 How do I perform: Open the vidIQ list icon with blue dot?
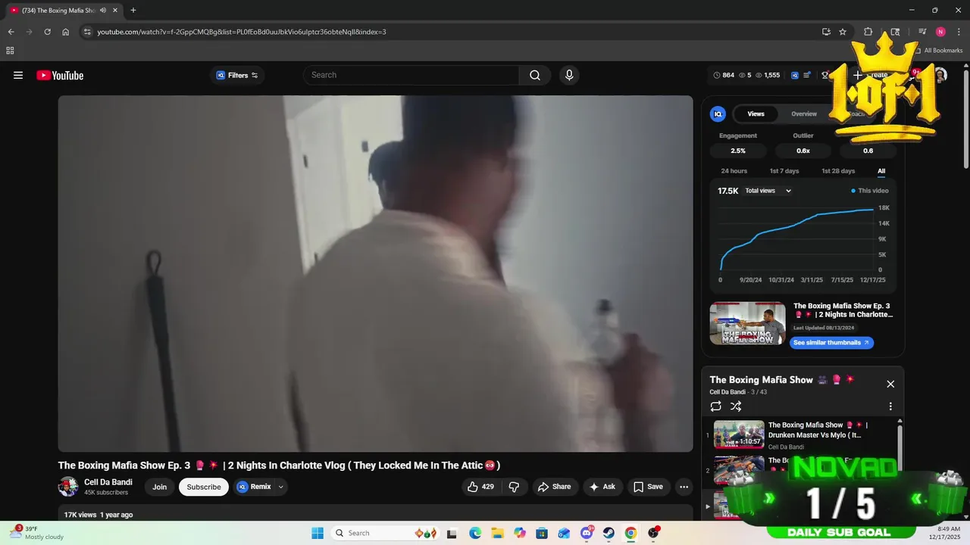[808, 75]
